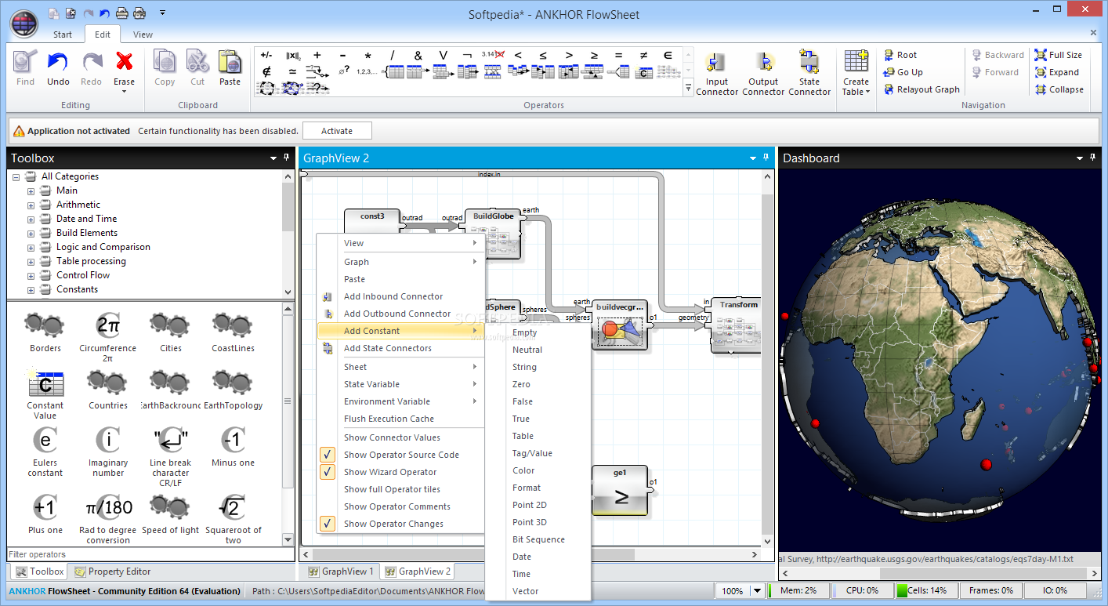Choose Point 3D from Add Constant submenu
The height and width of the screenshot is (606, 1108).
(x=530, y=522)
